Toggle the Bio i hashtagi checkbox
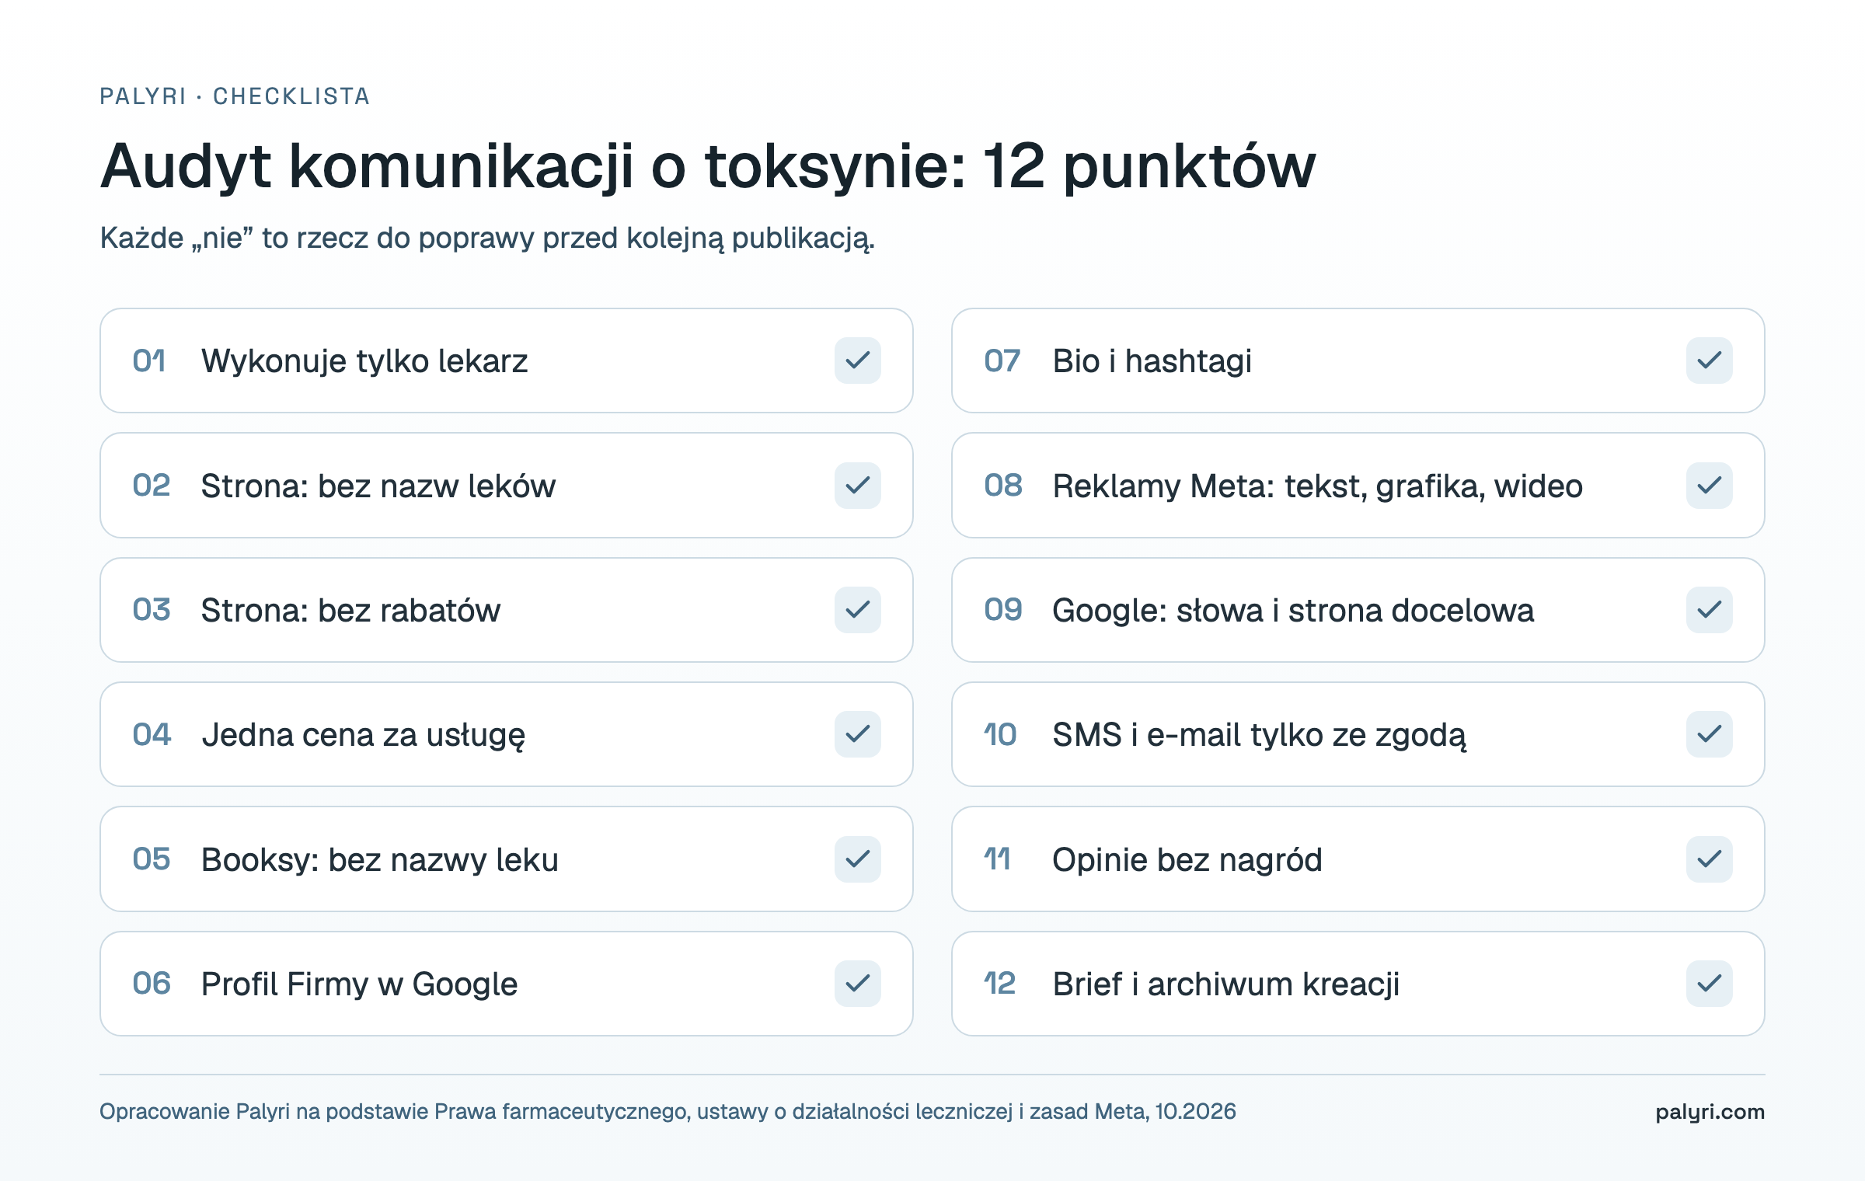 [x=1709, y=361]
